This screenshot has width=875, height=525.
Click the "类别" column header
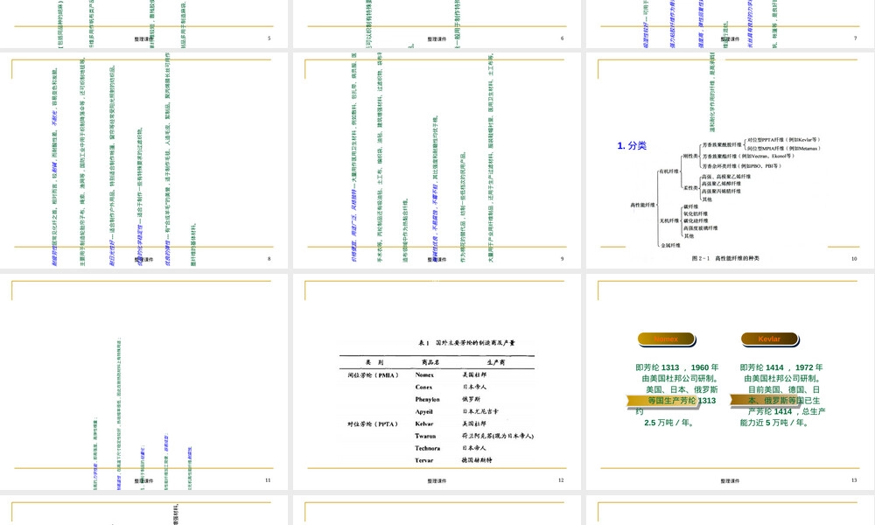pyautogui.click(x=374, y=362)
